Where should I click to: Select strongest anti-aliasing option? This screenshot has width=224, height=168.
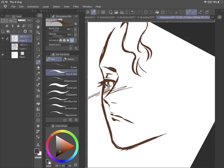click(x=72, y=40)
